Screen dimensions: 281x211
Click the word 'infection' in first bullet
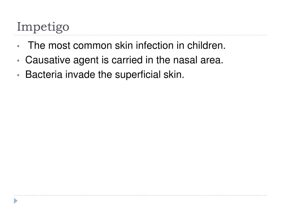(x=155, y=45)
